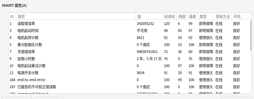Click value 不可用 for motor spin-up

click(x=142, y=31)
